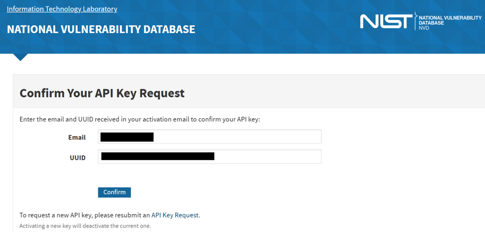The width and height of the screenshot is (485, 232).
Task: Click the 'To request a new API key' sentence
Action: coord(110,215)
